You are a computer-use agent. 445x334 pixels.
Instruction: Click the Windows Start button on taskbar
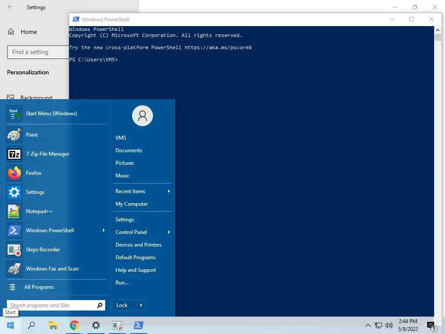pos(10,325)
